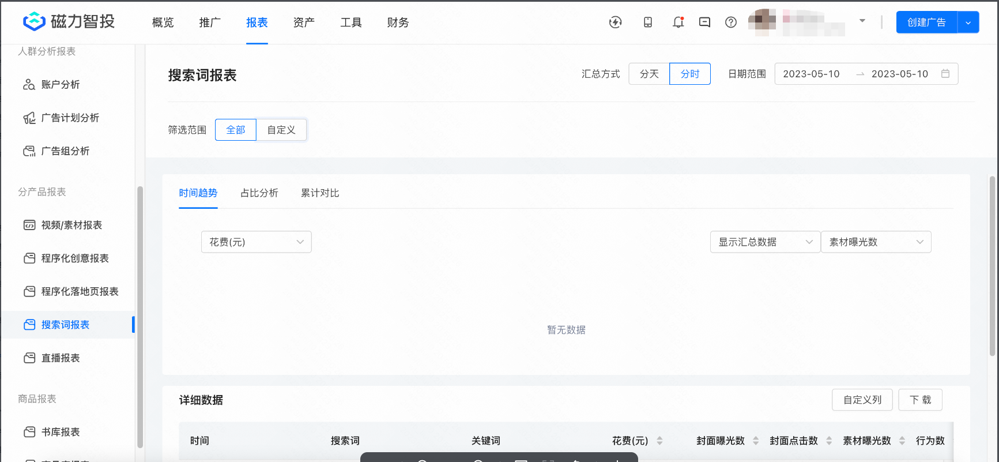Viewport: 999px width, 462px height.
Task: Switch to 时间趋势 tab
Action: coord(198,193)
